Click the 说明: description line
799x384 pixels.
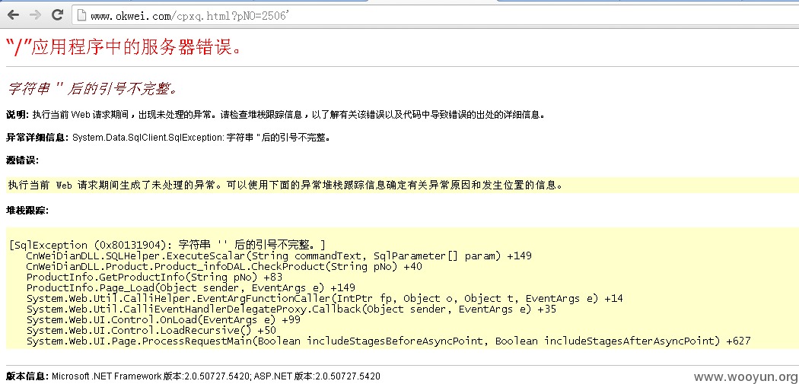tap(275, 115)
